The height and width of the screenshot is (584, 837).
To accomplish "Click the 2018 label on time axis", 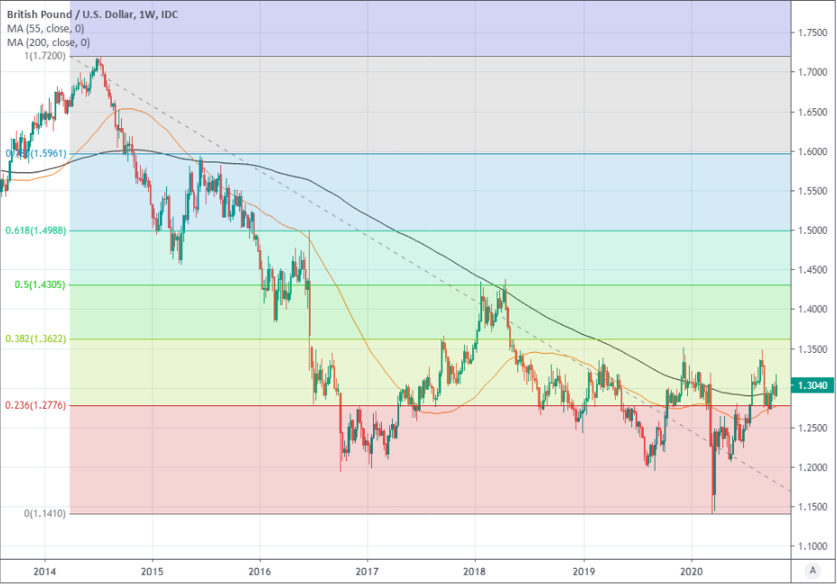I will click(475, 570).
